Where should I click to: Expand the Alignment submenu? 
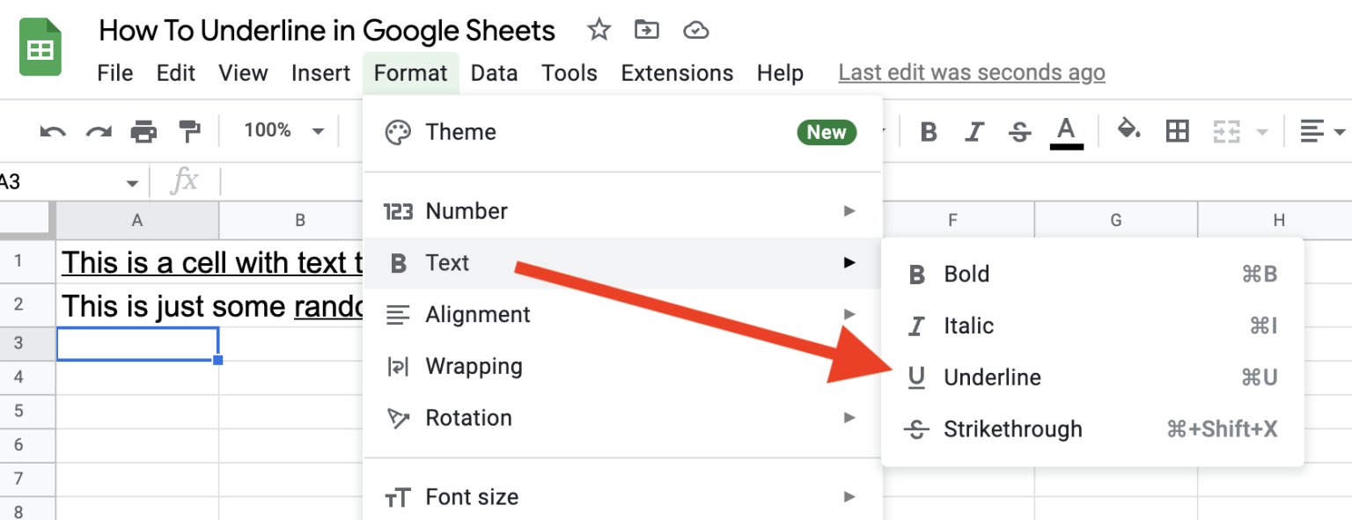point(478,314)
